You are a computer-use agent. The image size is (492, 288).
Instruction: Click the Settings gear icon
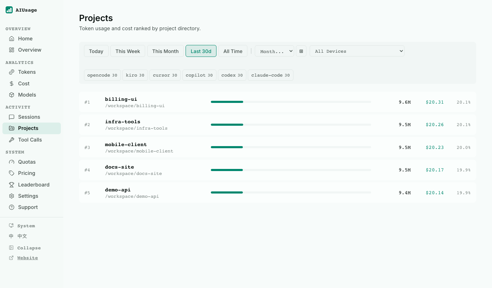tap(12, 196)
